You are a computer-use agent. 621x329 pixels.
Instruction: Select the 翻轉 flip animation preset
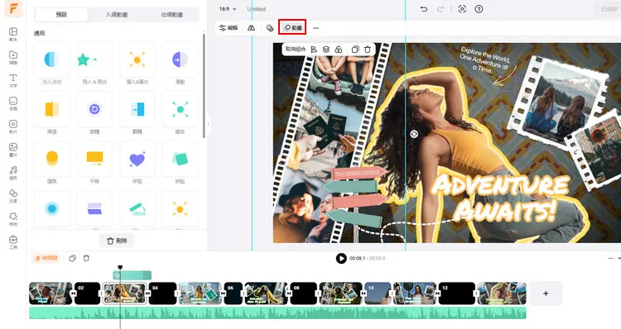(x=137, y=109)
